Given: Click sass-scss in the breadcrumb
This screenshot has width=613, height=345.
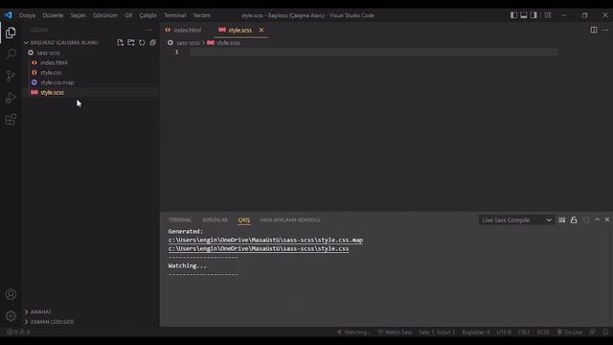Looking at the screenshot, I should point(188,43).
